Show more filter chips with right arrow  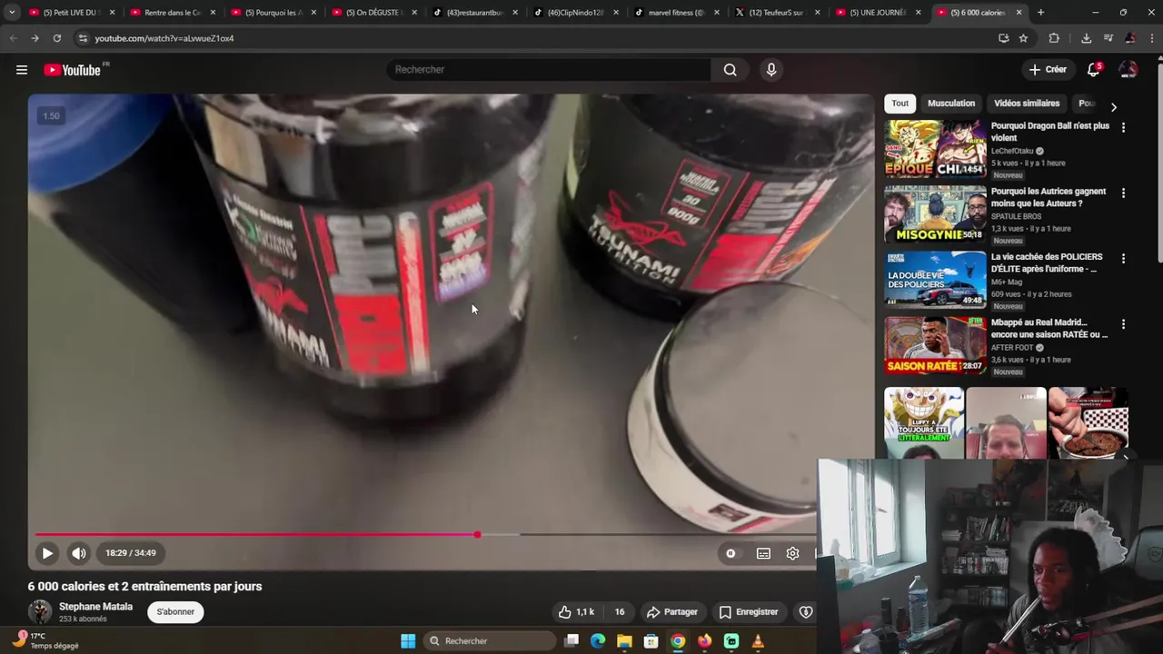(x=1113, y=107)
